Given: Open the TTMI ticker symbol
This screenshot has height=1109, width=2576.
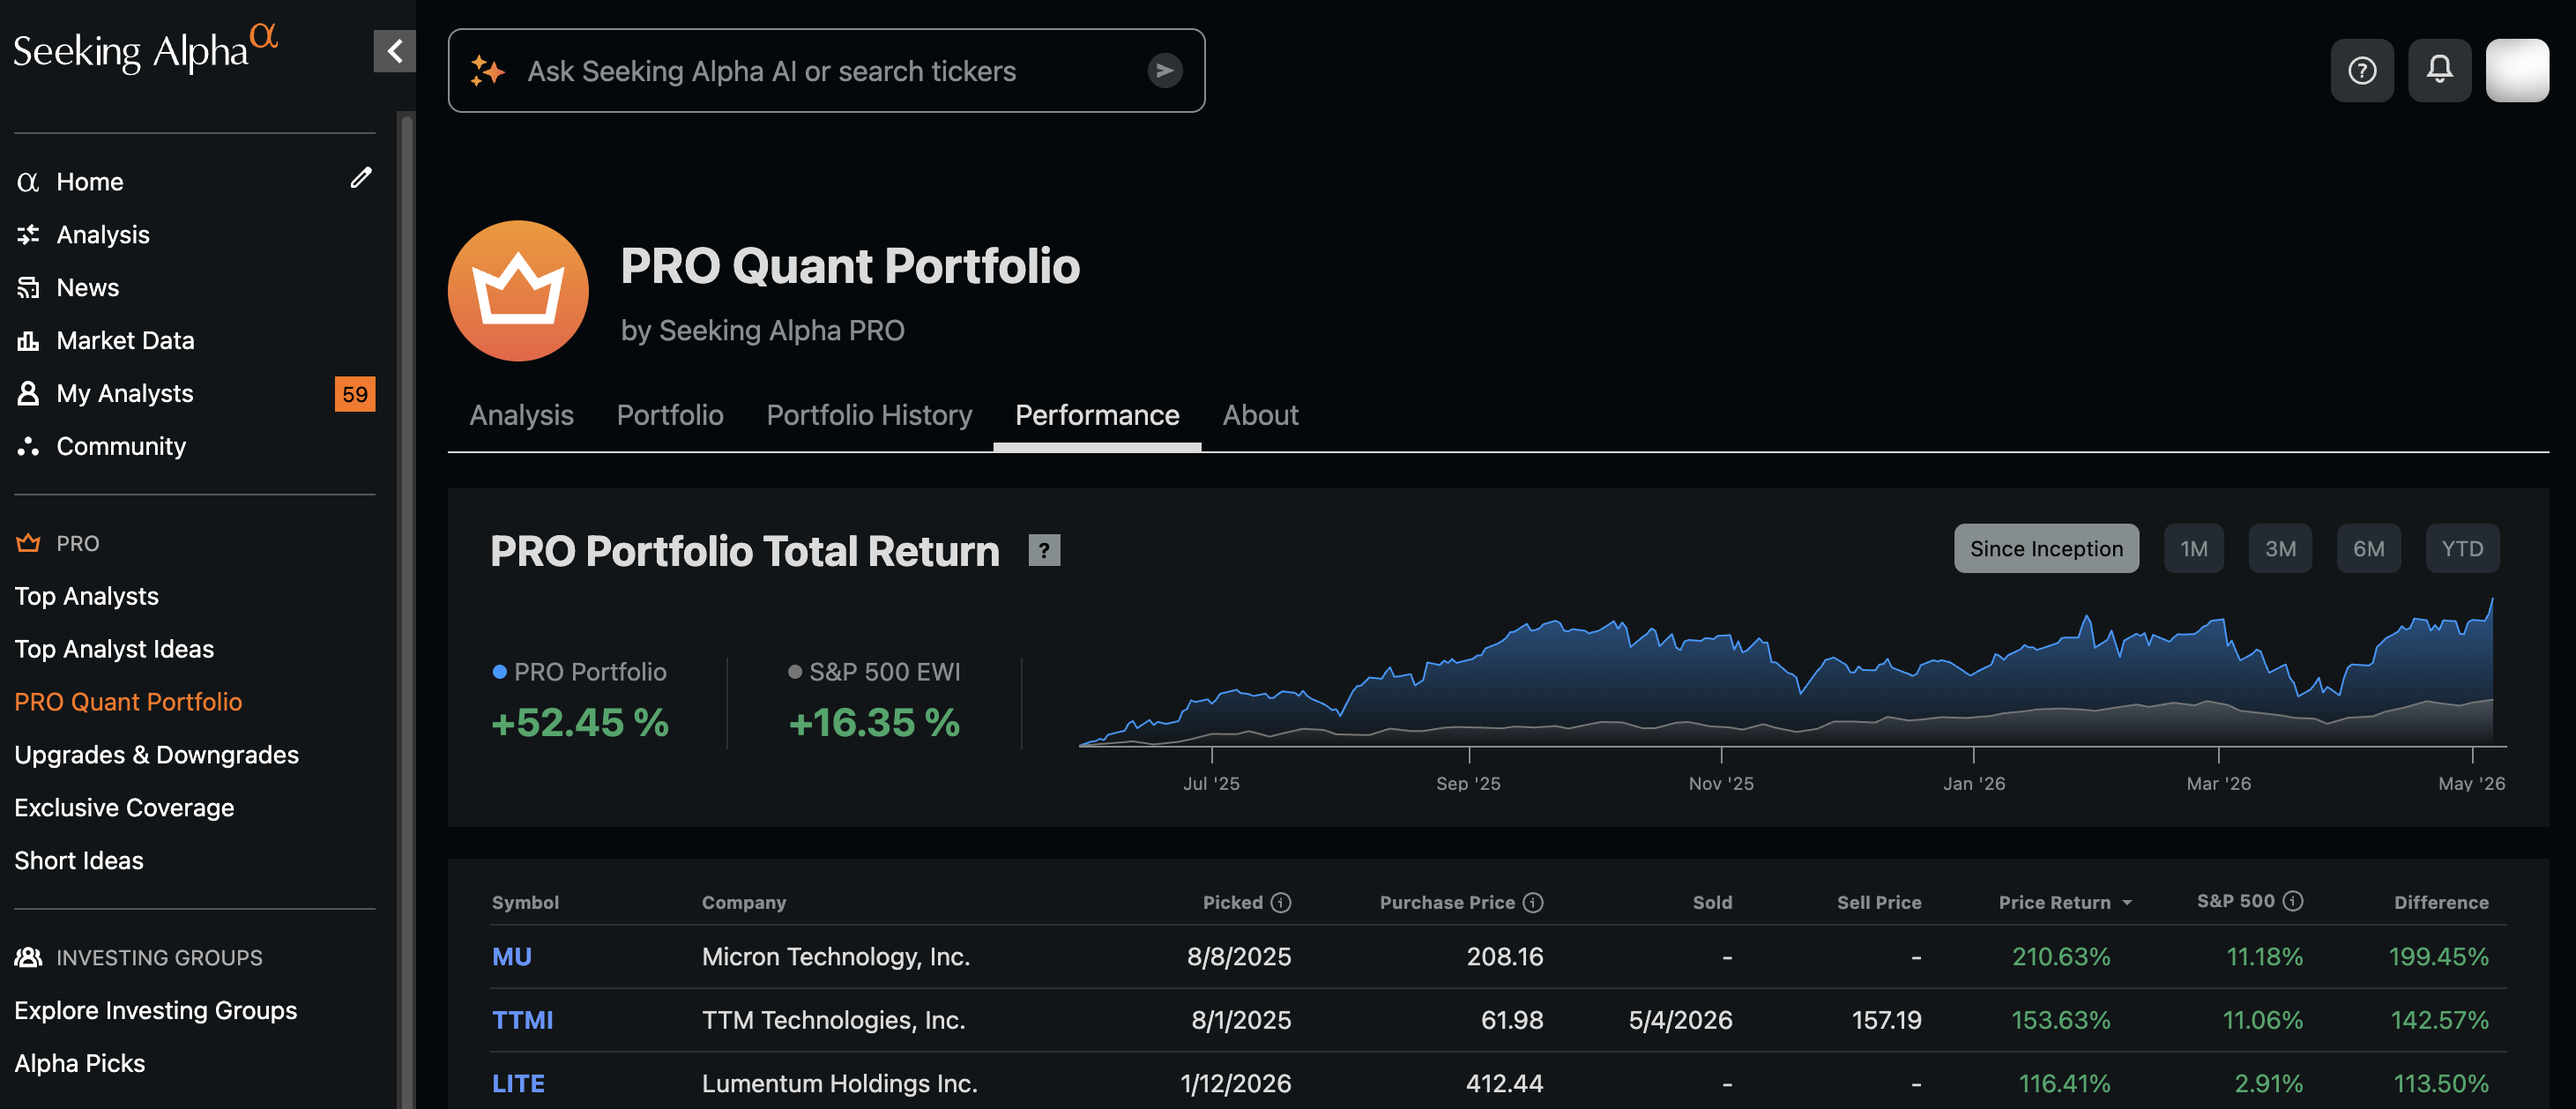Looking at the screenshot, I should [x=522, y=1020].
